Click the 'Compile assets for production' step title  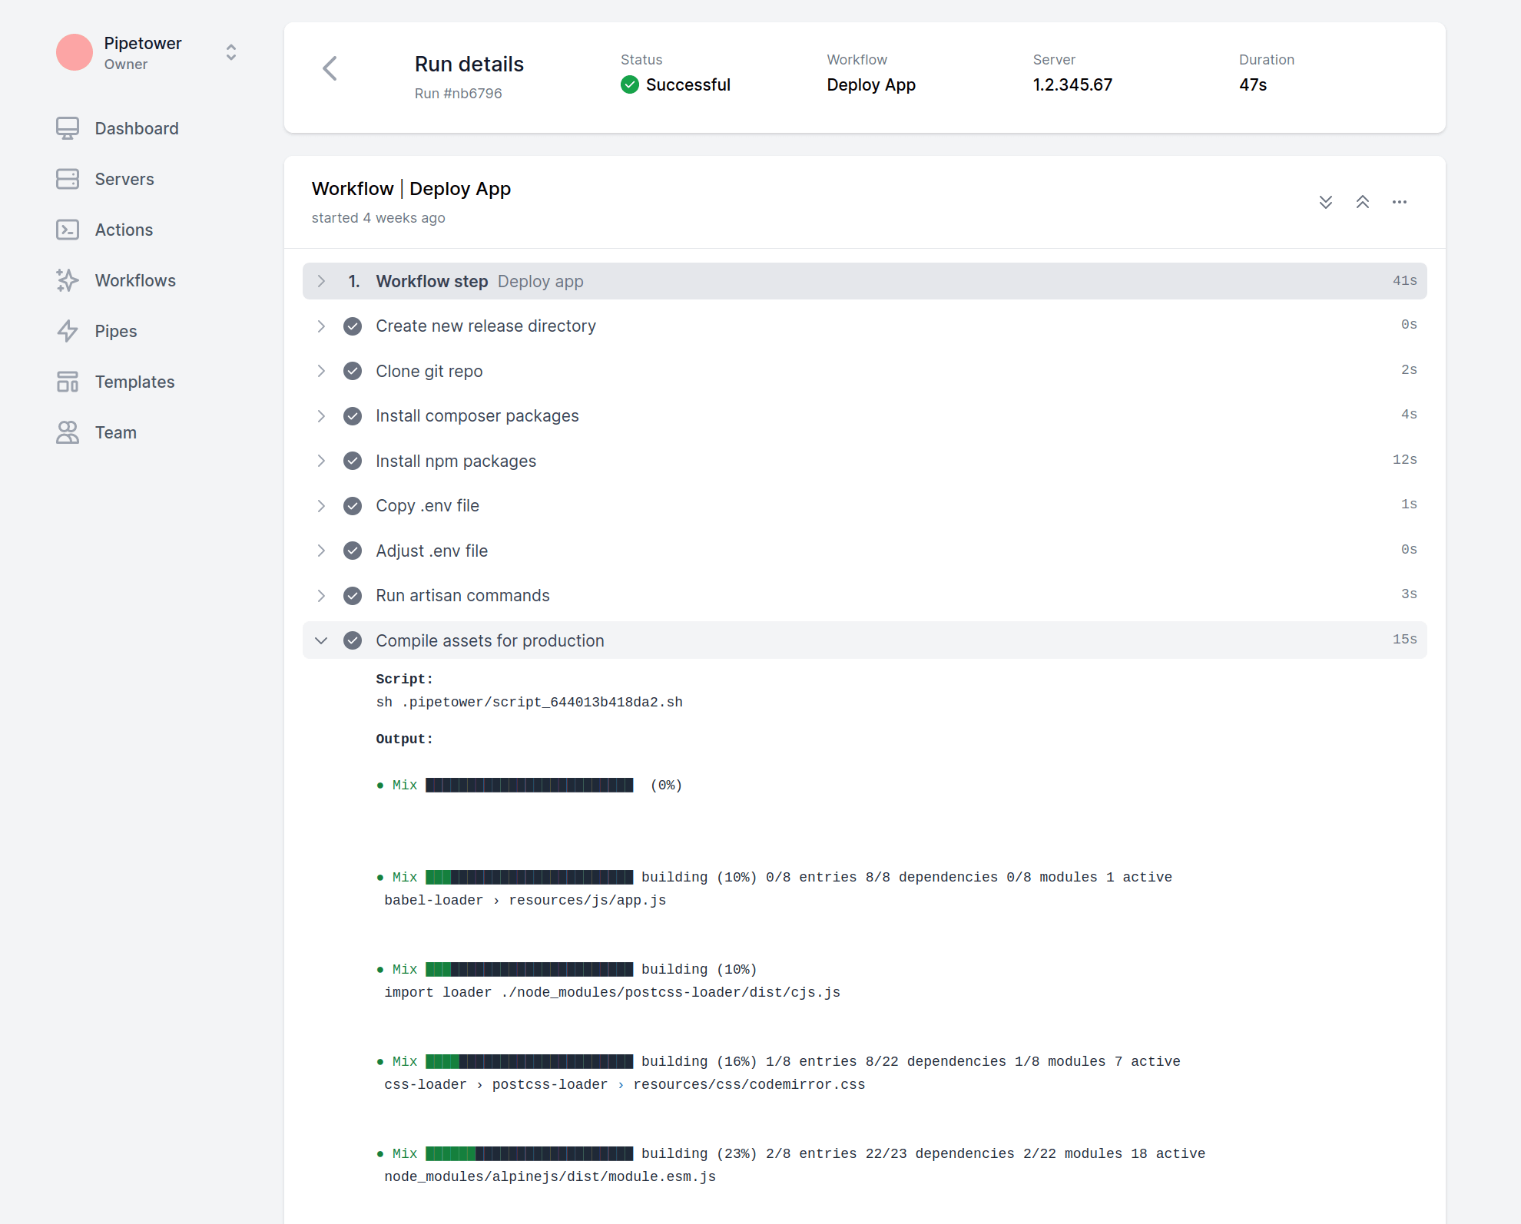pos(490,640)
